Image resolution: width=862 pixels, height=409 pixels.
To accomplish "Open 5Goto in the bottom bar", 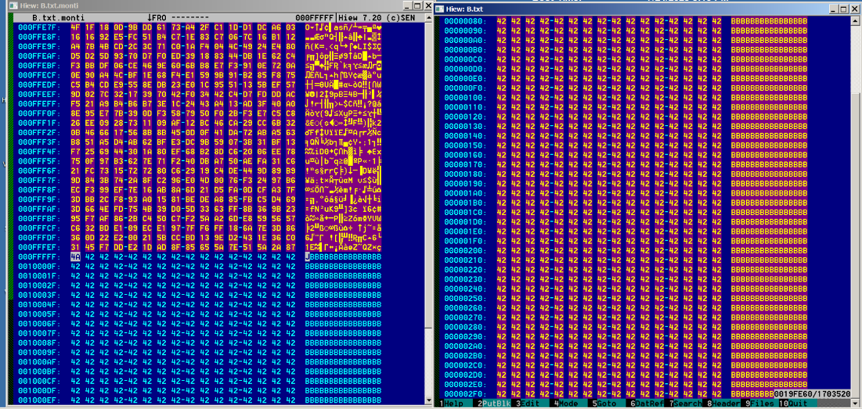I will click(605, 403).
